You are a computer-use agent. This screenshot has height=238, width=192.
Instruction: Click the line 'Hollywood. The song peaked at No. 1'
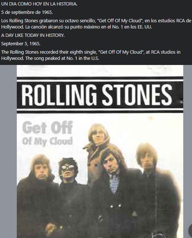pyautogui.click(x=50, y=58)
